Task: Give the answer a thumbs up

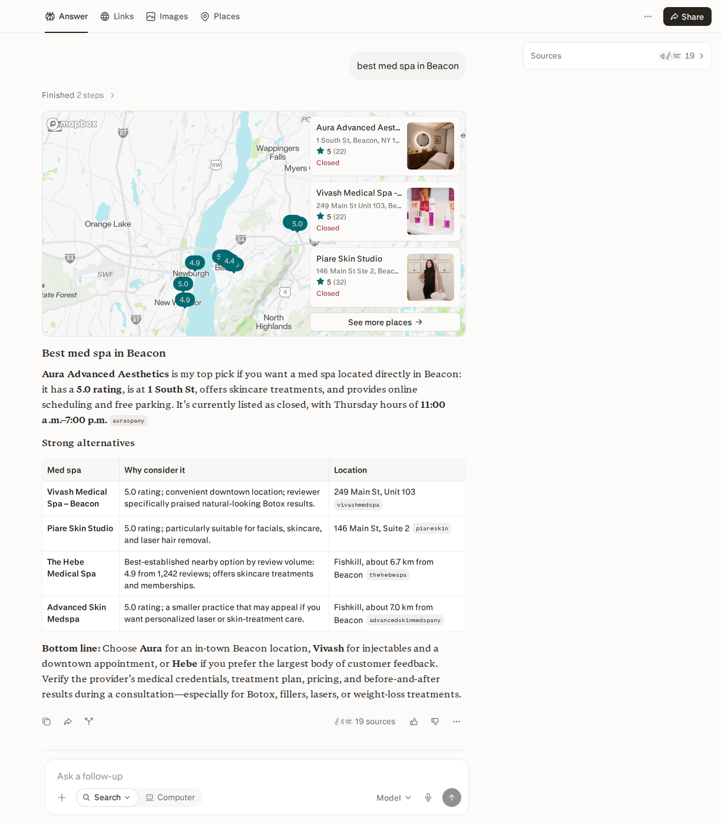Action: 414,722
